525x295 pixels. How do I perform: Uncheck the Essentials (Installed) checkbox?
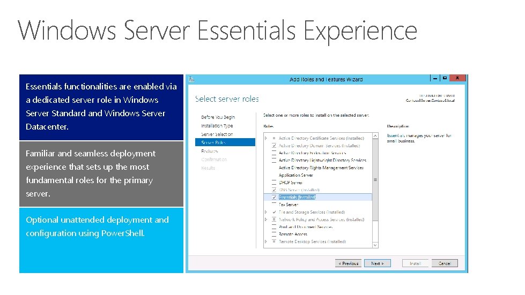(x=274, y=197)
